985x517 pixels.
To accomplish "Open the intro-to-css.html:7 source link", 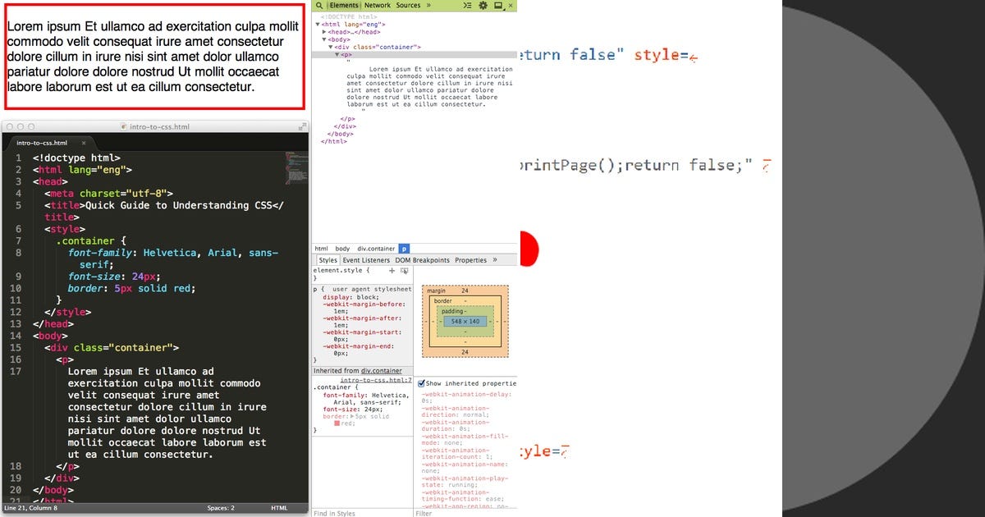I will coord(376,381).
